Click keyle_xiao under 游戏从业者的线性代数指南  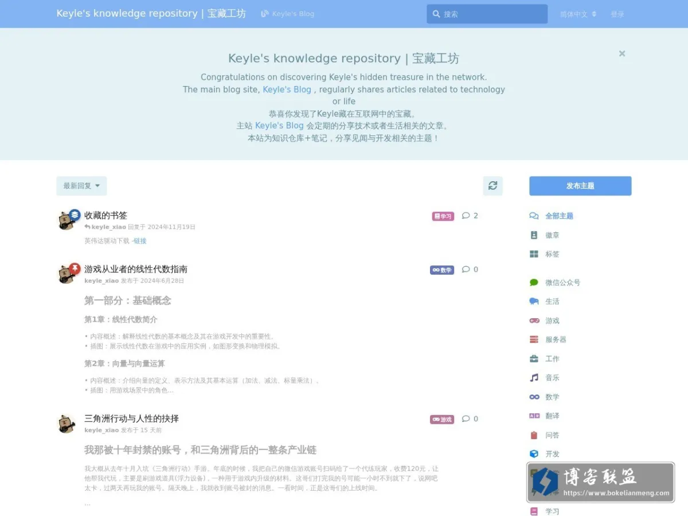101,281
